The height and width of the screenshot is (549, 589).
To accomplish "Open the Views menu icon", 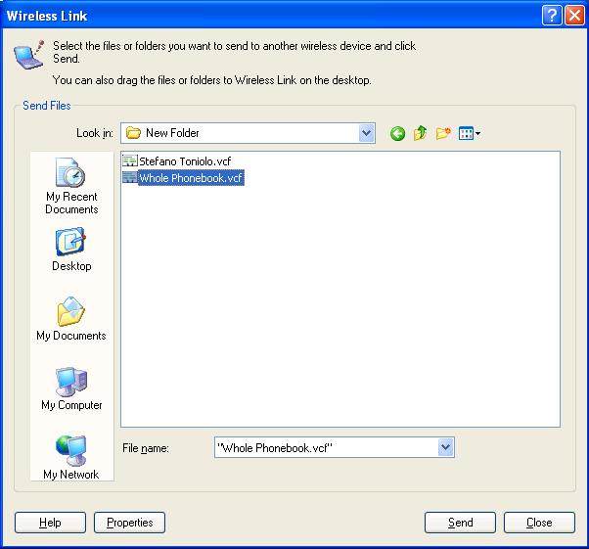I will (x=469, y=134).
